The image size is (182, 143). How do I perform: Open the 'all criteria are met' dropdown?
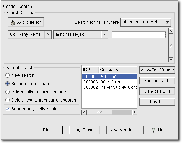point(145,22)
